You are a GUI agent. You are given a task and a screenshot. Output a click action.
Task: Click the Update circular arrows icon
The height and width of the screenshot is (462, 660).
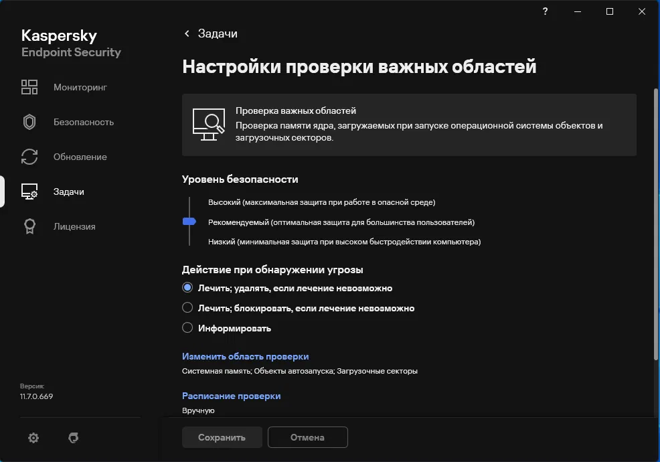click(x=29, y=157)
